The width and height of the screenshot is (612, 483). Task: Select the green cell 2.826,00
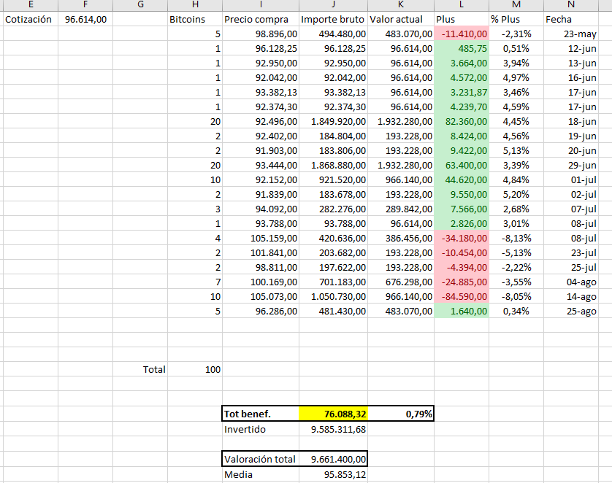coord(462,224)
